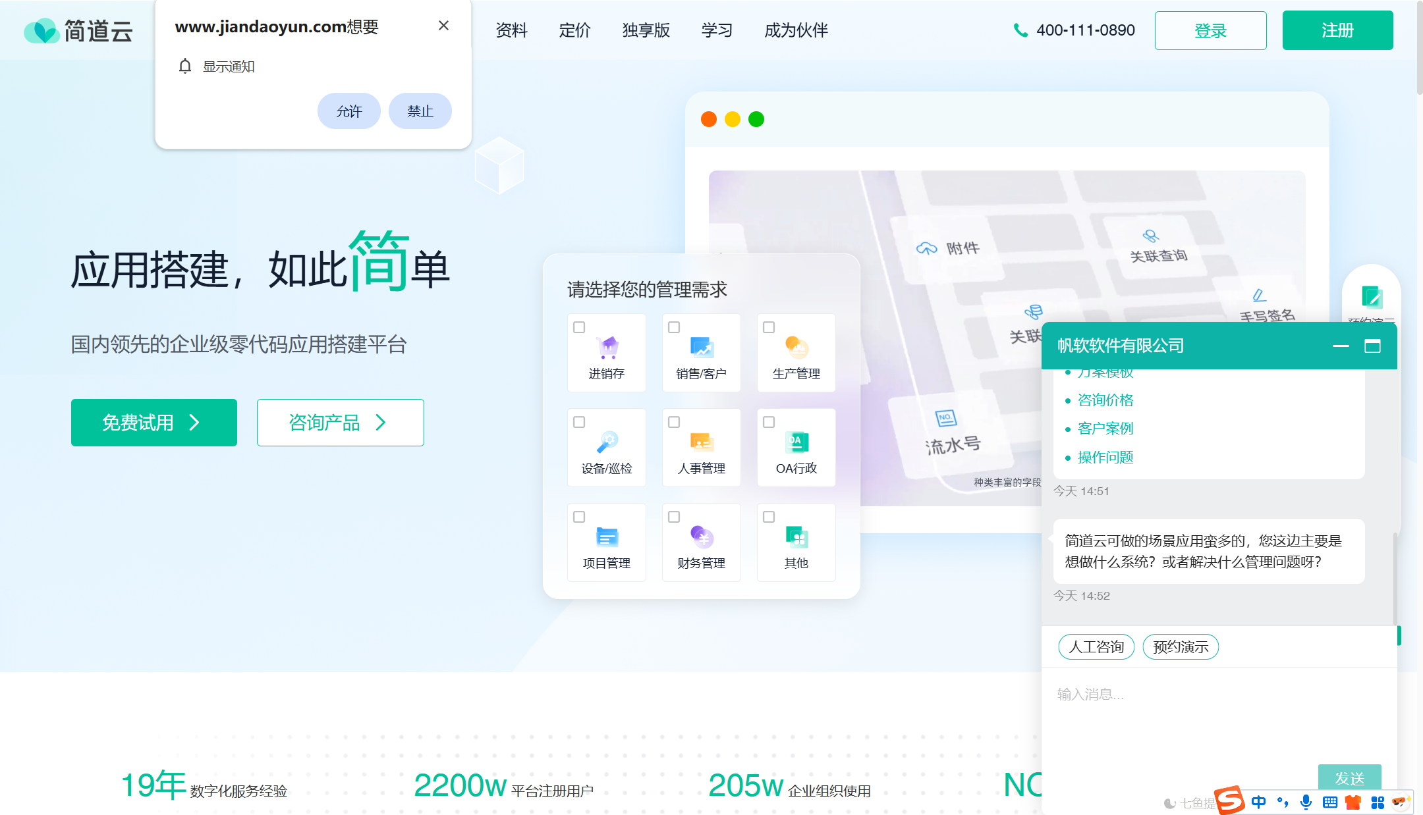The image size is (1423, 815).
Task: Open the 成为伙伴 navigation menu
Action: point(796,30)
